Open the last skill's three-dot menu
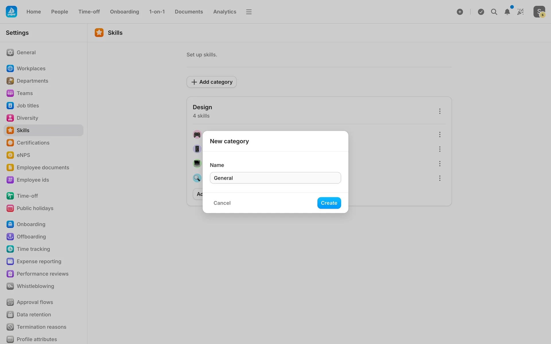The width and height of the screenshot is (551, 344). tap(440, 178)
